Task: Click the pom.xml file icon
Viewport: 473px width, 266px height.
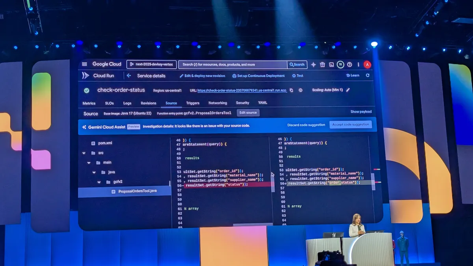Action: tap(93, 143)
